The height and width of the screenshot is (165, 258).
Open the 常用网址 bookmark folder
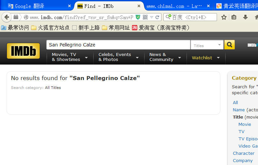click(116, 28)
